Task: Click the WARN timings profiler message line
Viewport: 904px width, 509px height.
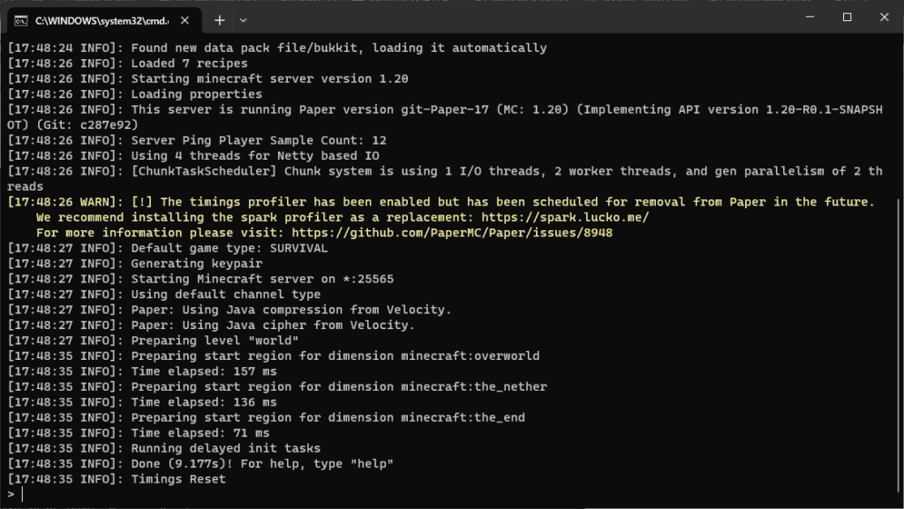Action: click(441, 202)
